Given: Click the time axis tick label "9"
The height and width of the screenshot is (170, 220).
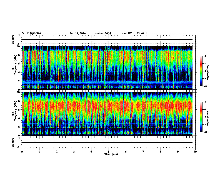Looking at the screenshot, I should [x=178, y=152].
